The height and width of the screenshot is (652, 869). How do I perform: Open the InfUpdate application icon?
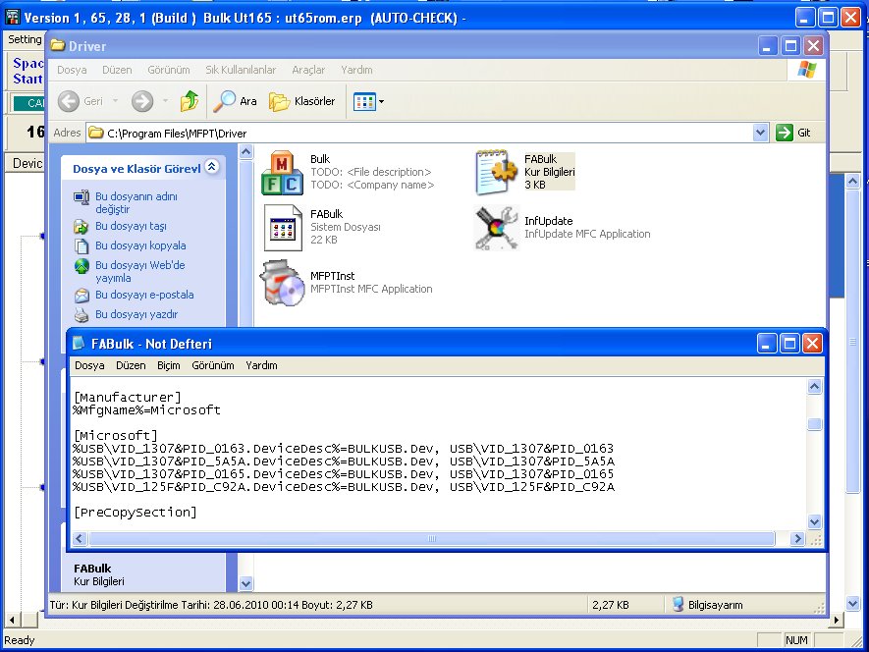(497, 227)
